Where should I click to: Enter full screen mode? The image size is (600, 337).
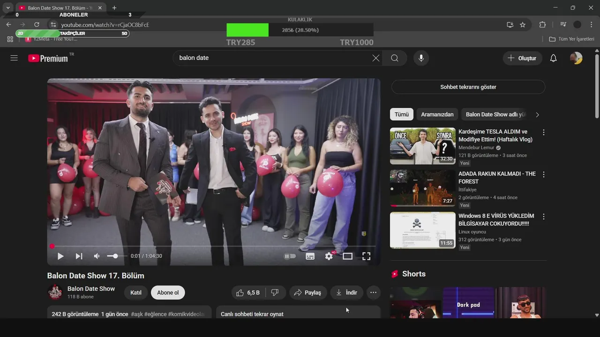coord(366,256)
